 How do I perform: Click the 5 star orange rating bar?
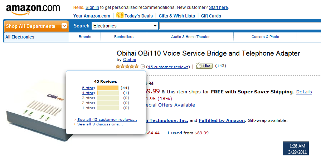(108, 88)
